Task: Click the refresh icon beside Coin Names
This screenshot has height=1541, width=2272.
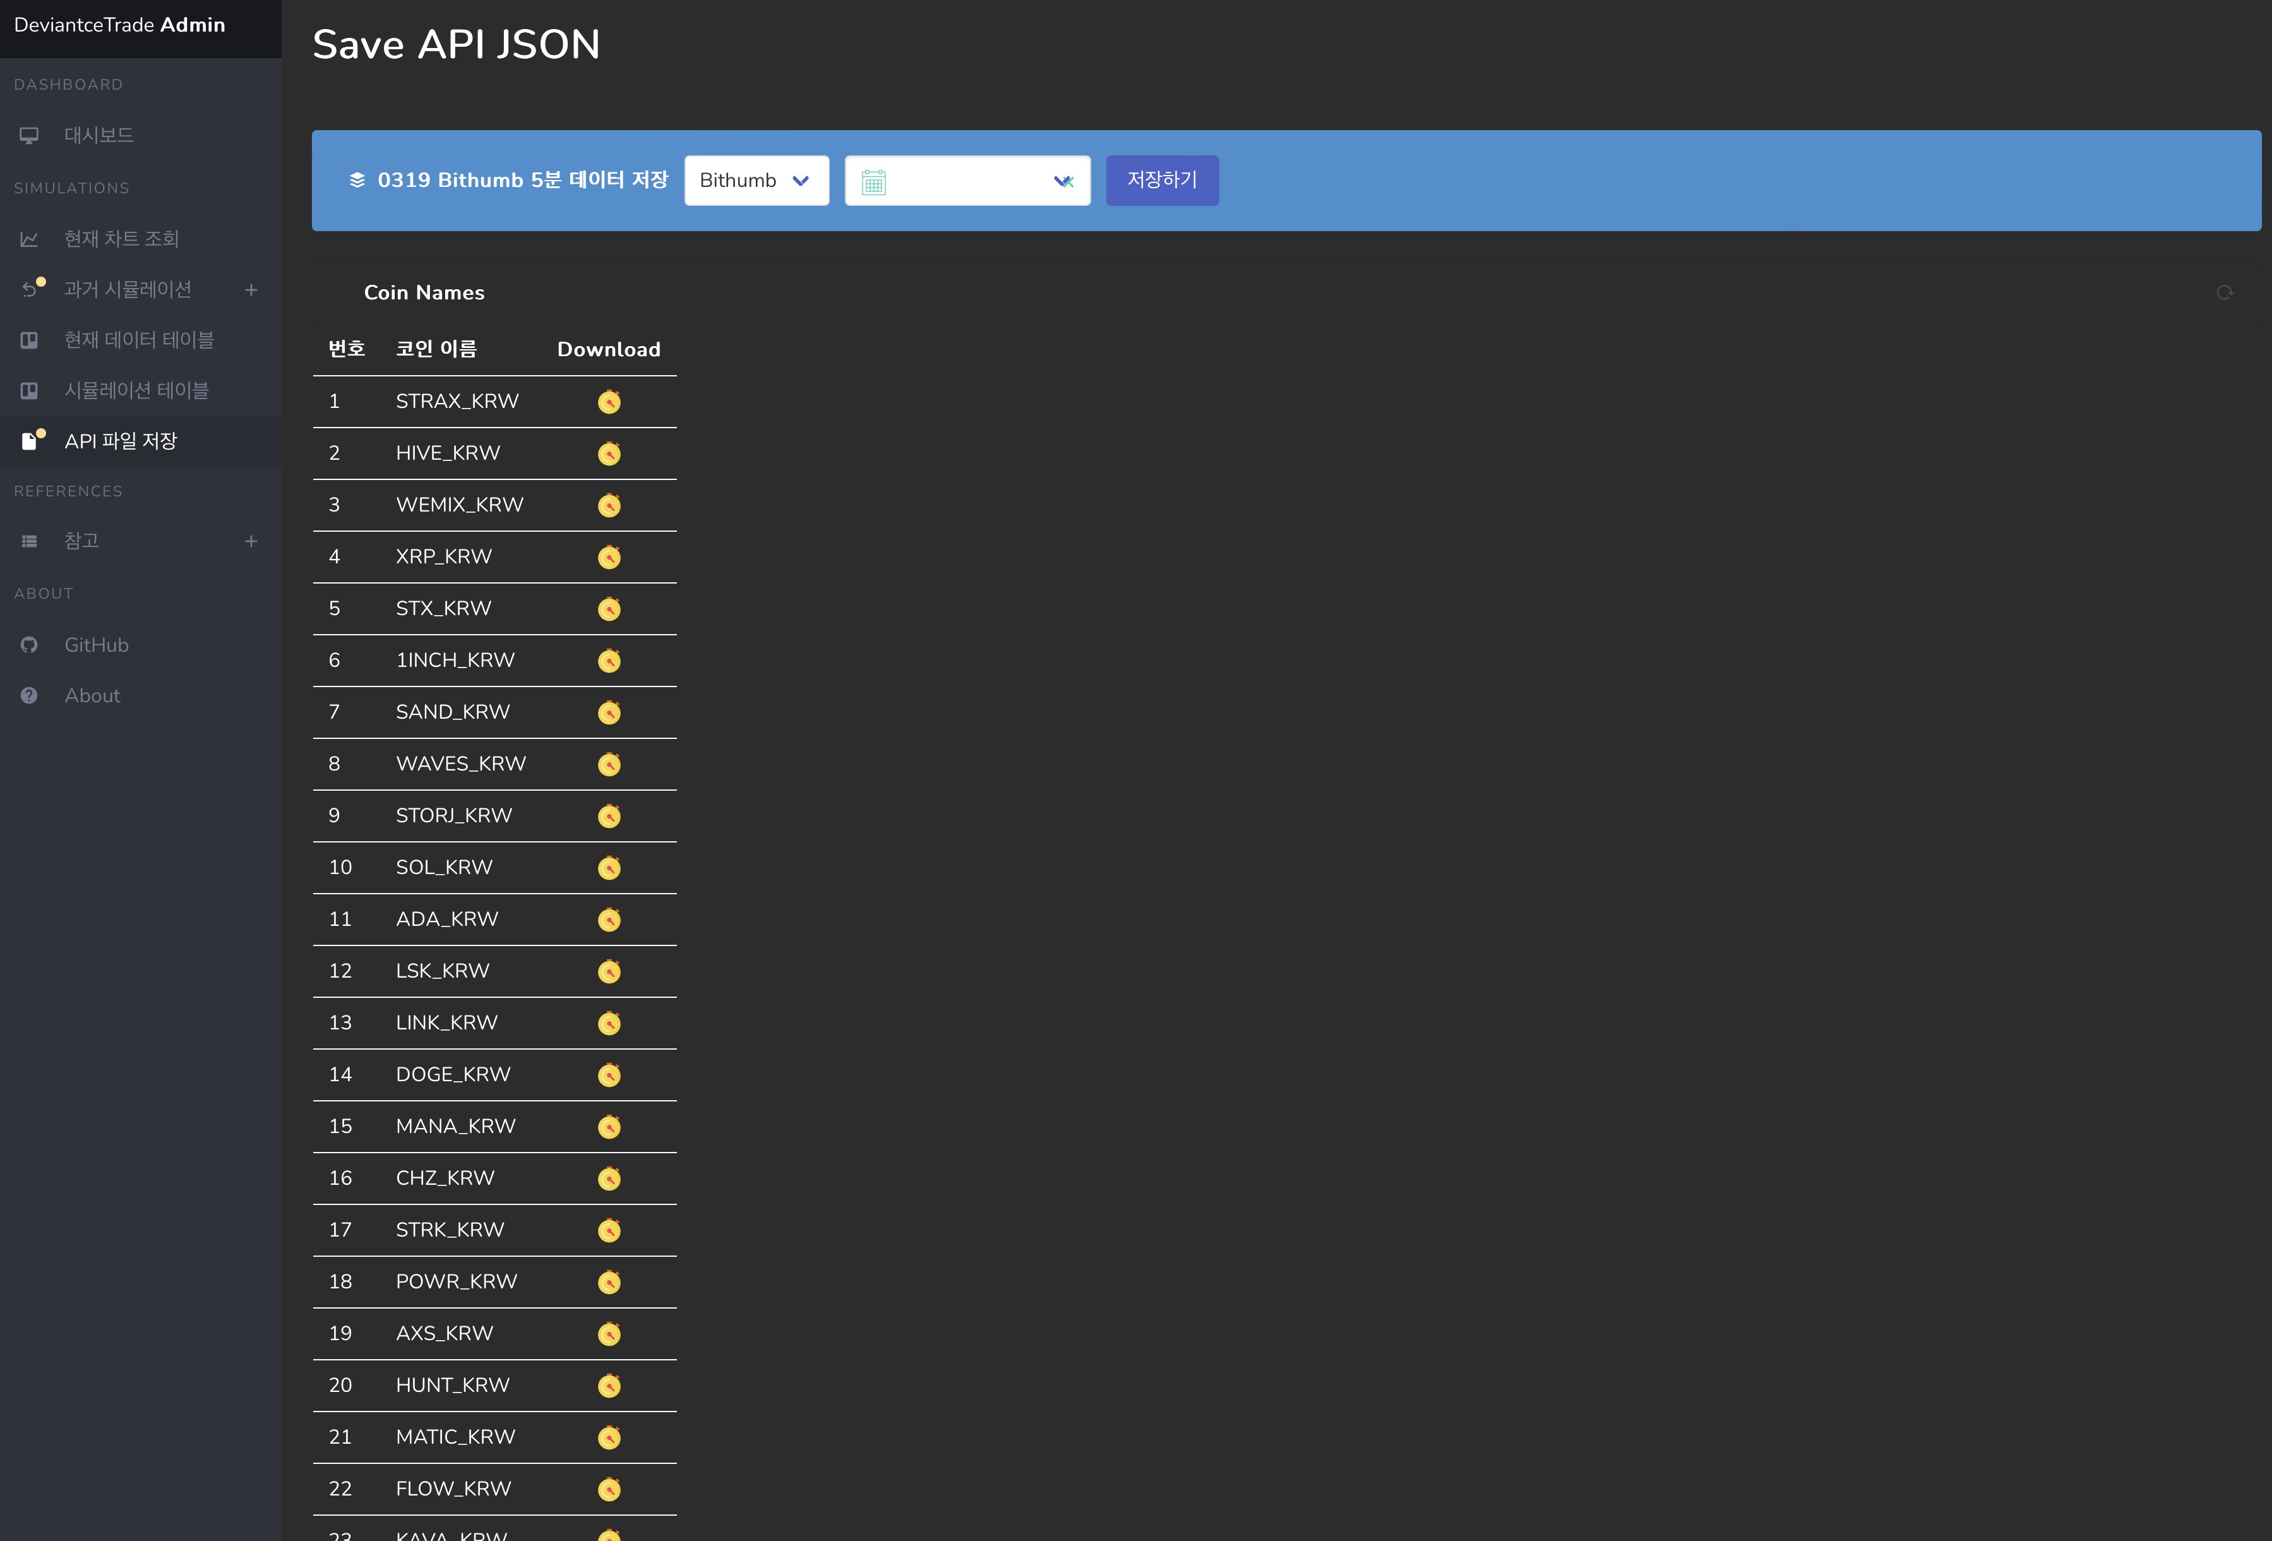Action: (x=2224, y=292)
